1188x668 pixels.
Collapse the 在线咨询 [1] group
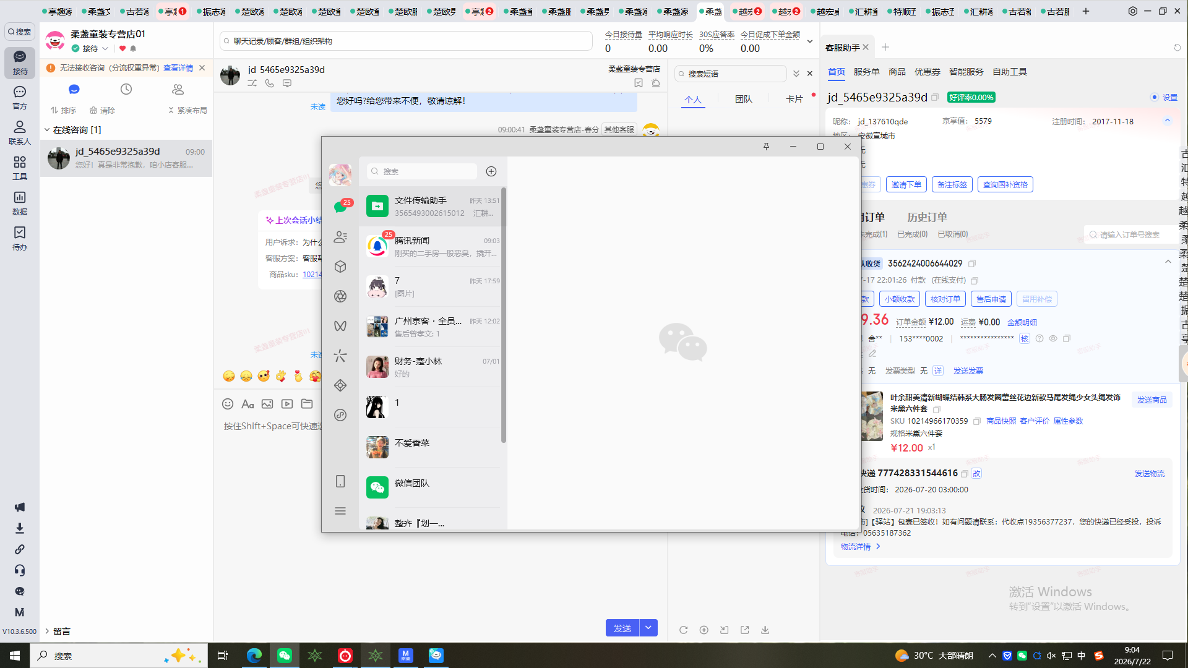point(47,129)
